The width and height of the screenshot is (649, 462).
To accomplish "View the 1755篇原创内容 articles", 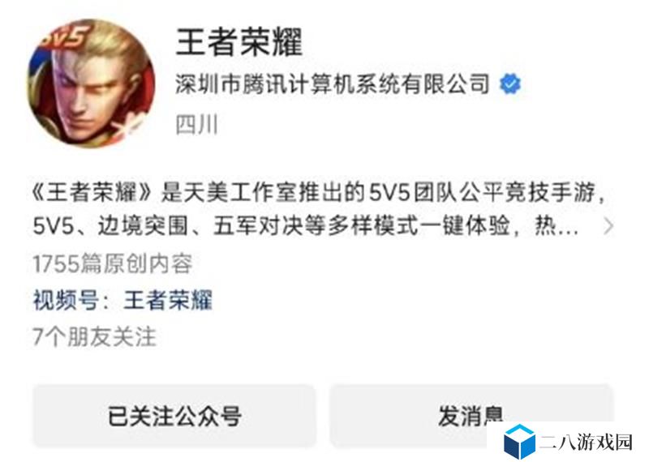I will [x=113, y=263].
